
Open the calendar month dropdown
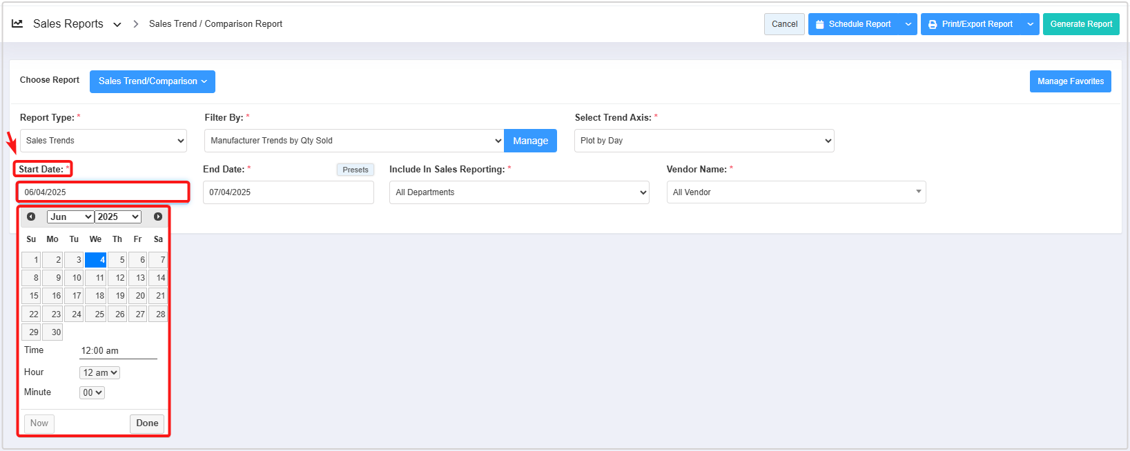pos(70,217)
